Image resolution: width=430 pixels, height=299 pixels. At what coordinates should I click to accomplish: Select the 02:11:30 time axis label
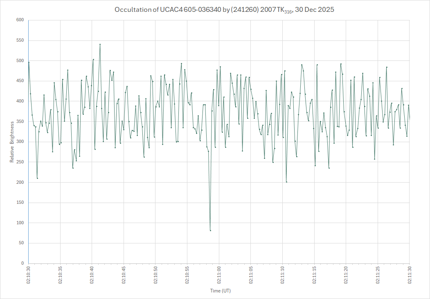(410, 276)
